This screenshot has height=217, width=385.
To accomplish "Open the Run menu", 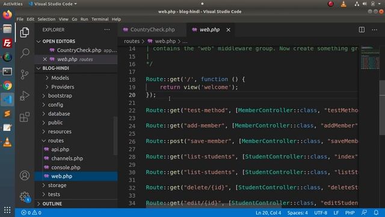I will 84,19.
